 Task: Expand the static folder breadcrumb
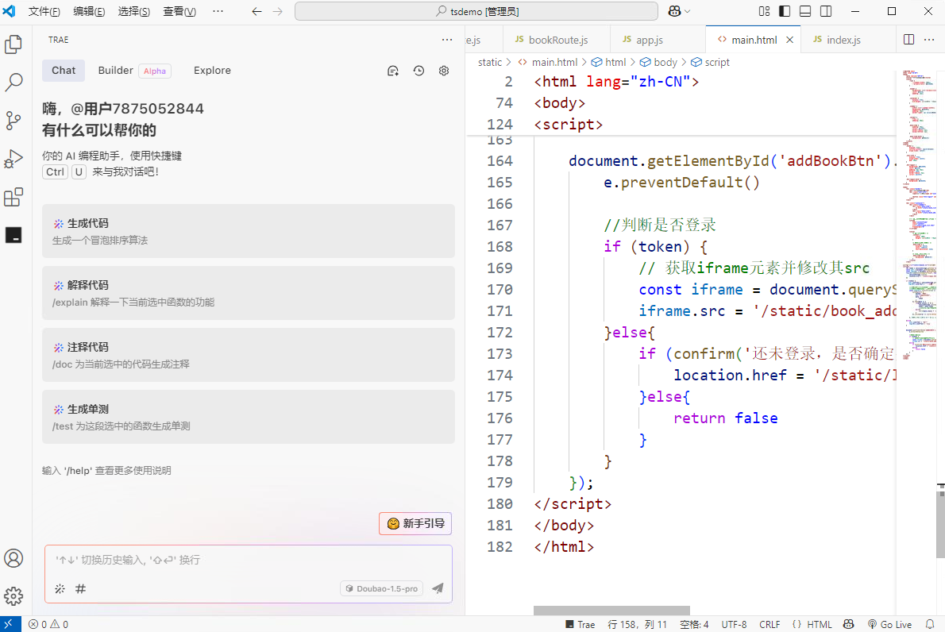489,62
